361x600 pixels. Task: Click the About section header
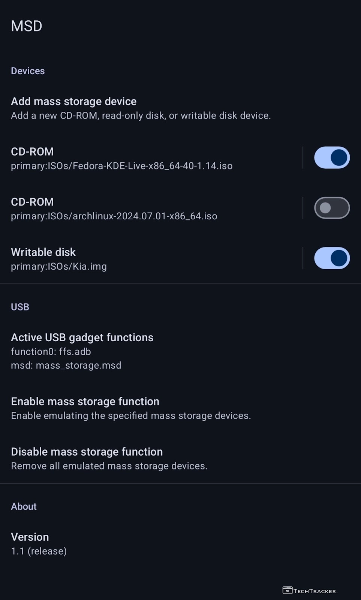(24, 506)
